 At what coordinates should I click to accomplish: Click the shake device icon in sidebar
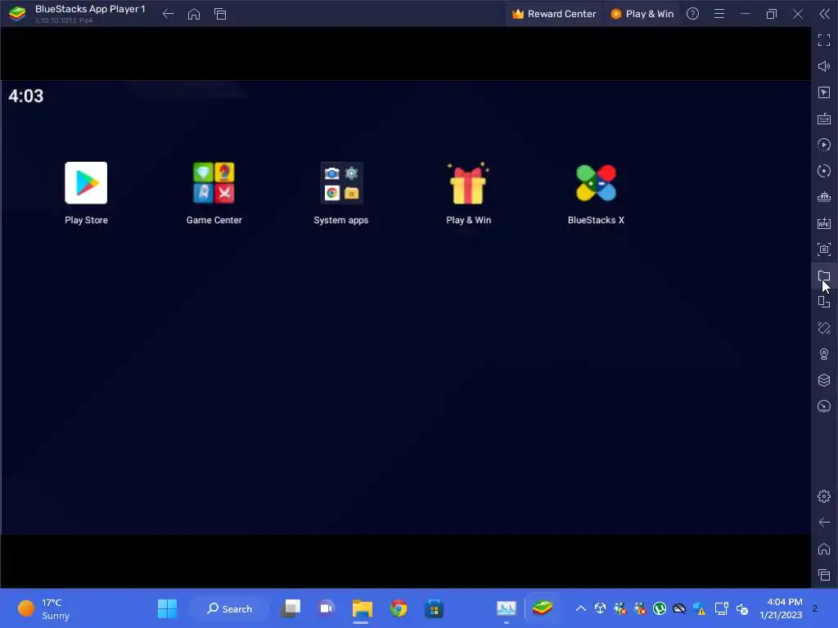pos(824,328)
